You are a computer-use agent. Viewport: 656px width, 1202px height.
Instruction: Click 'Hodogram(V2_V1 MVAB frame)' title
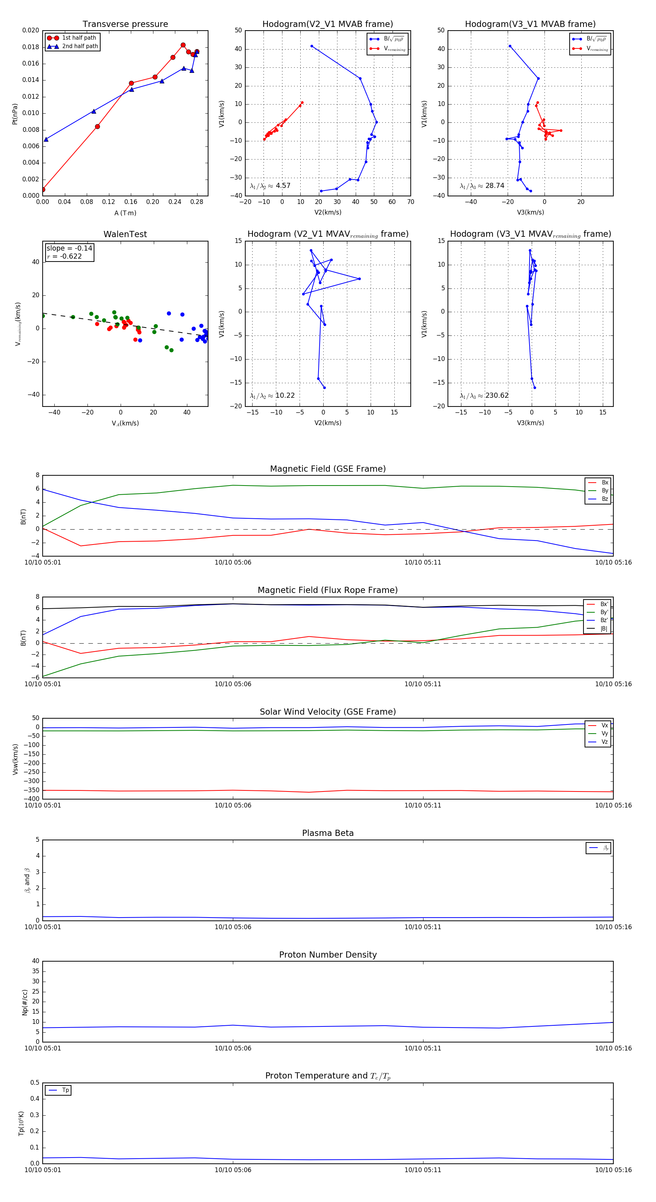pos(328,24)
